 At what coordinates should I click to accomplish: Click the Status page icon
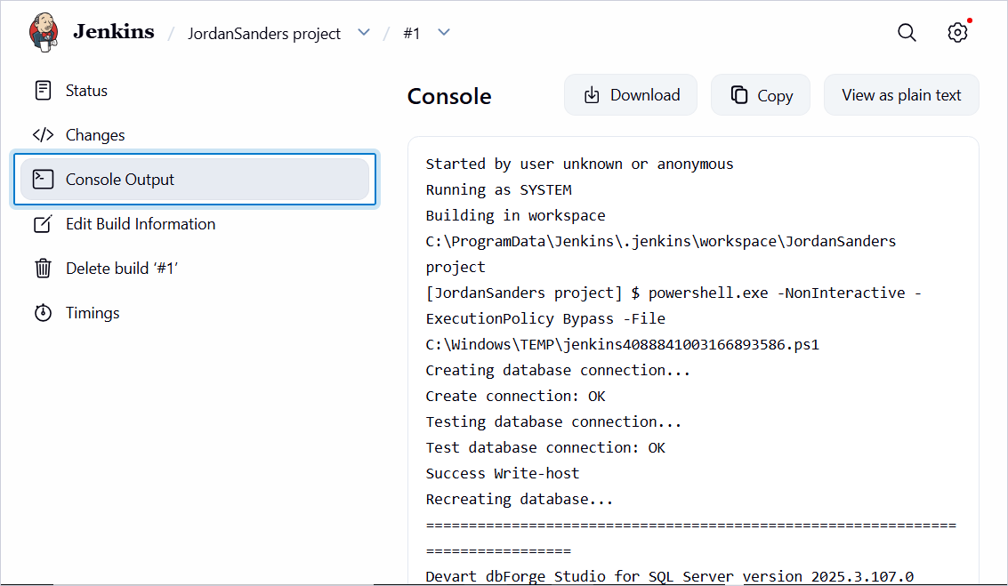[43, 91]
